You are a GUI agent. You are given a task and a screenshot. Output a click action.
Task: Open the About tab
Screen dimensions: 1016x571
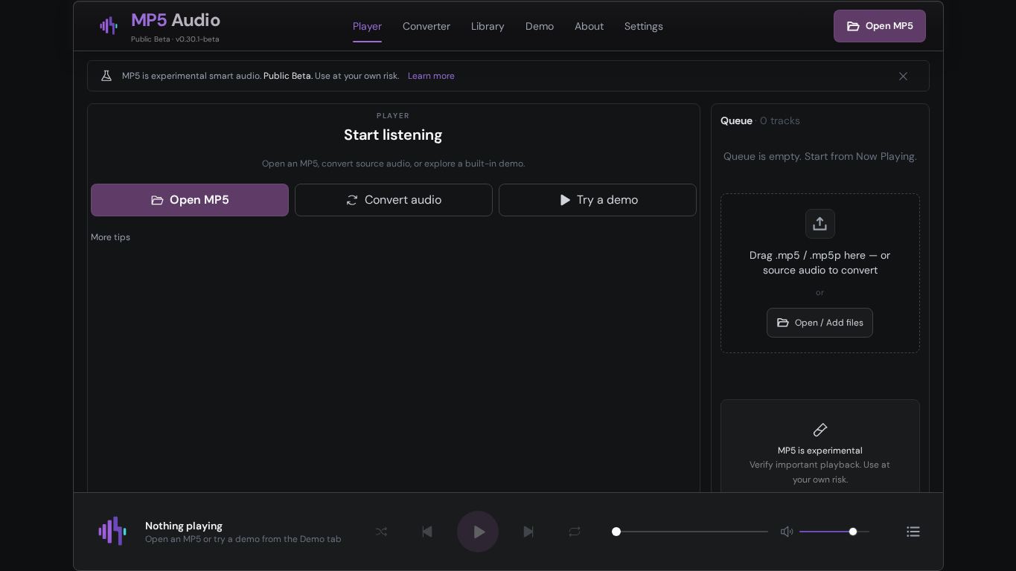point(589,26)
